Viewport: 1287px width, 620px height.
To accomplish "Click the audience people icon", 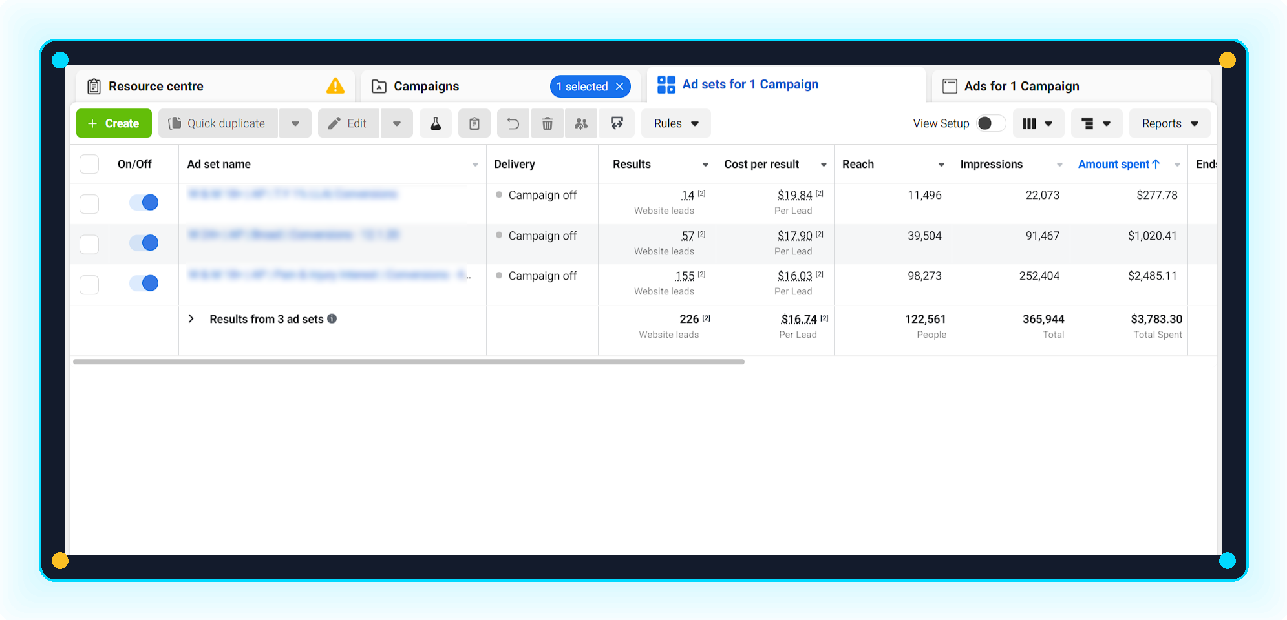I will coord(581,123).
